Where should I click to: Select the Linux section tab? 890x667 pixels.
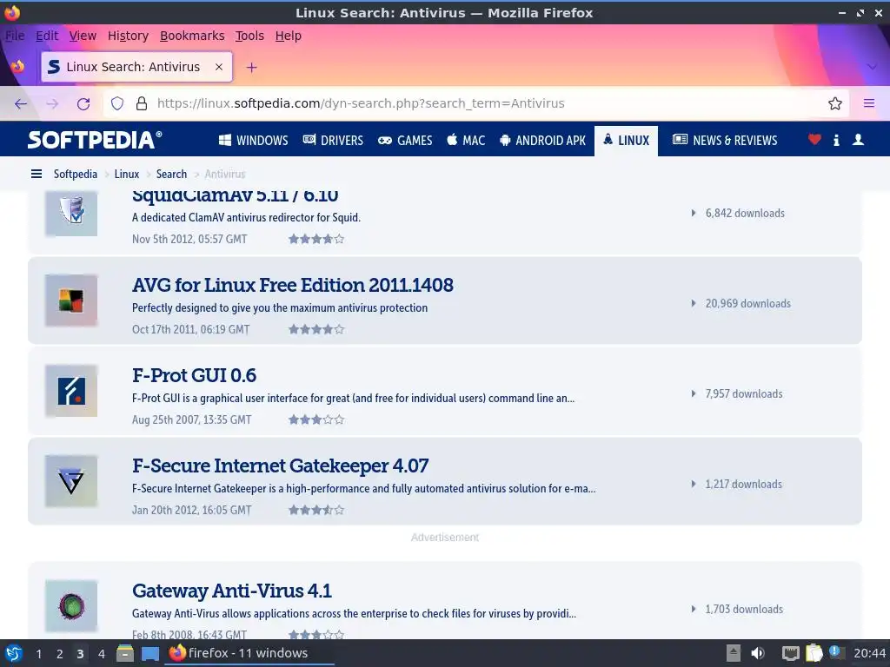coord(626,140)
